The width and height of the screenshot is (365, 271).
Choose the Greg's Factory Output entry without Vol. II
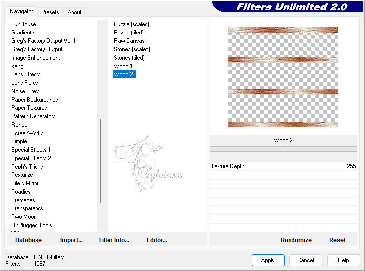tap(37, 49)
